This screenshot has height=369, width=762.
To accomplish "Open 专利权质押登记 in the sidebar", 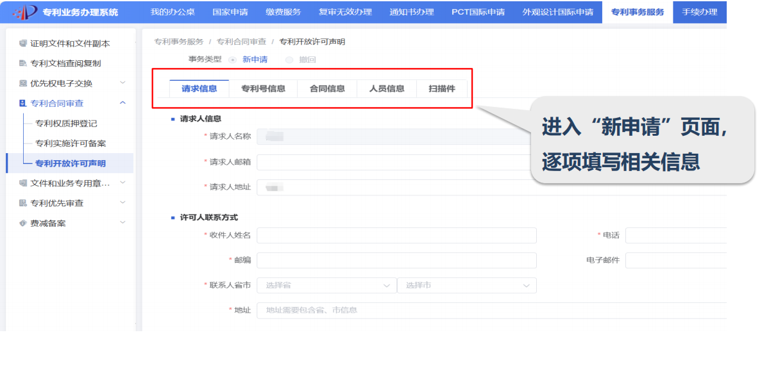I will 66,124.
